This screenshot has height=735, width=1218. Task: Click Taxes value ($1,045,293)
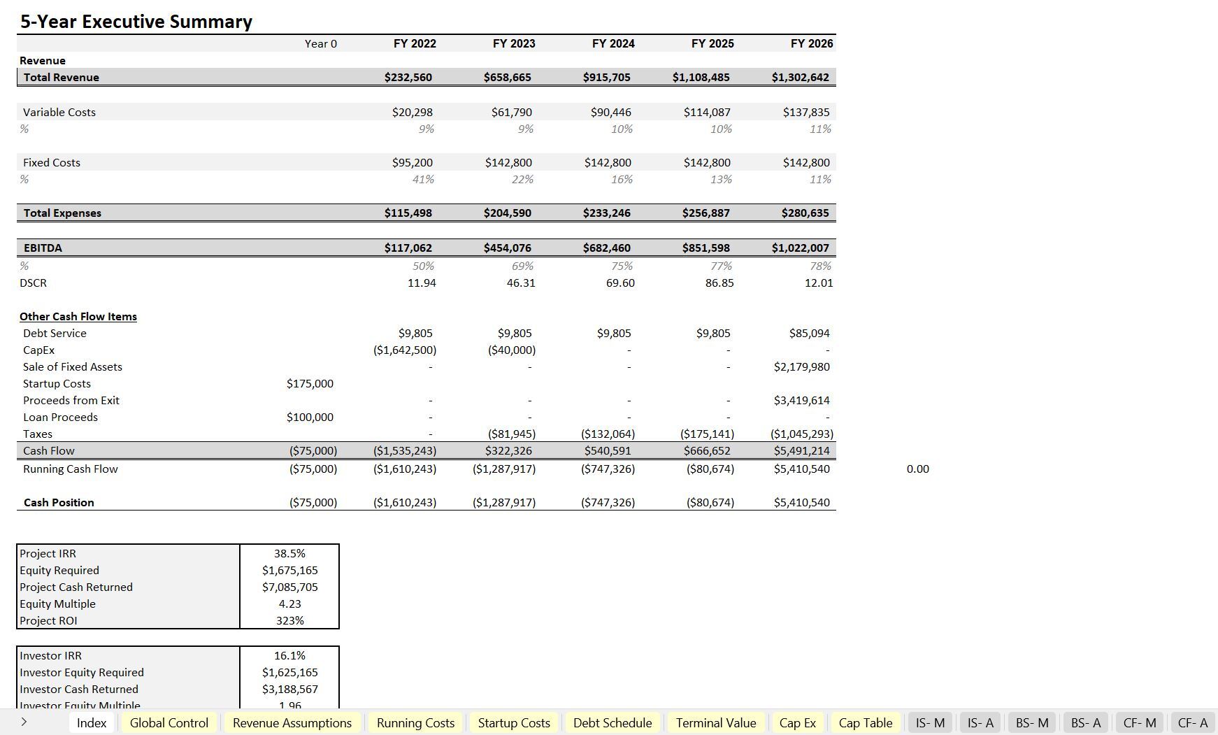point(802,434)
